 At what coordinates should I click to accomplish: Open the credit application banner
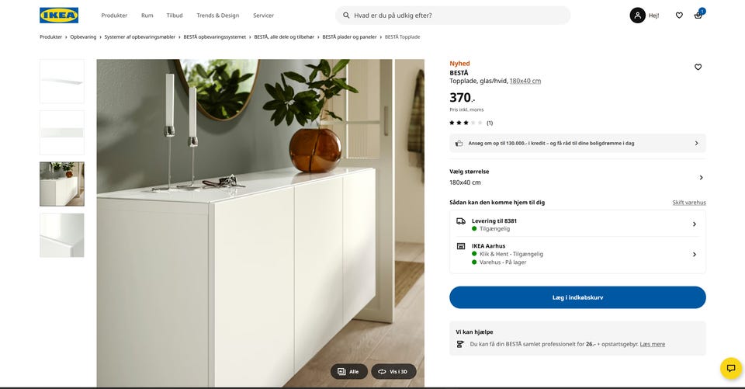click(577, 143)
